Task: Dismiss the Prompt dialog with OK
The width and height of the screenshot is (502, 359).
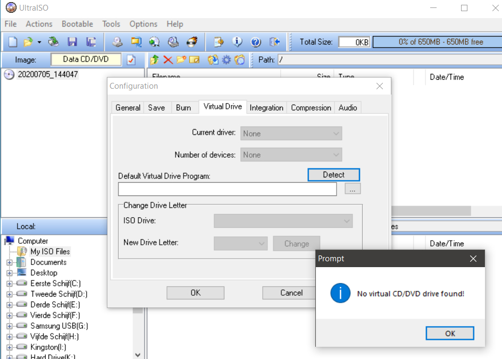Action: [450, 334]
